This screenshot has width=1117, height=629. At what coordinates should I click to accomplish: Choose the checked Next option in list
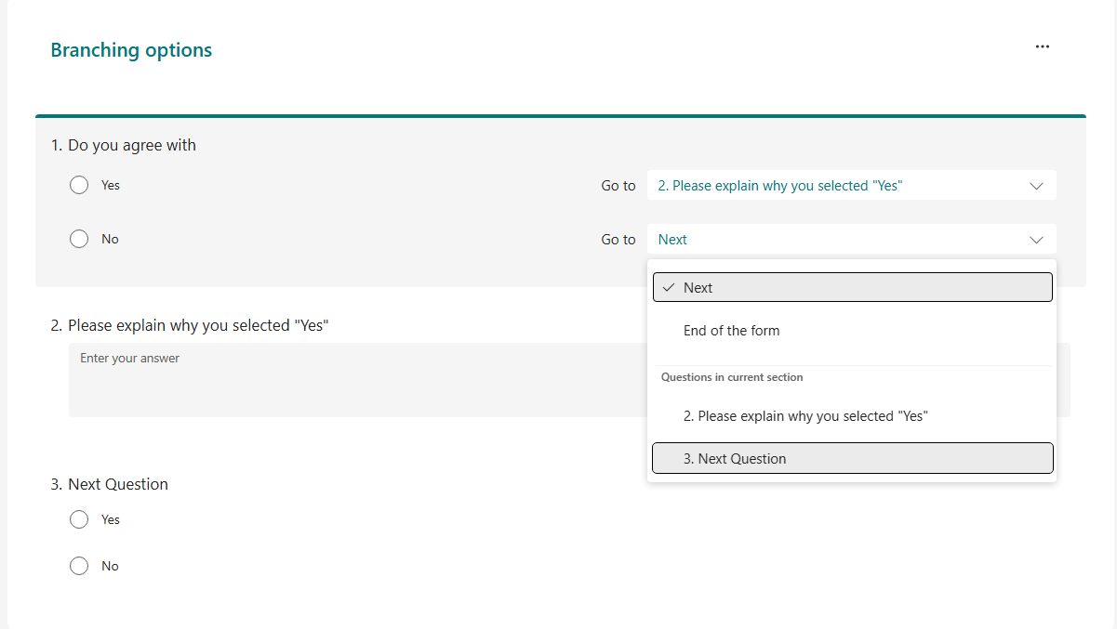click(x=853, y=287)
